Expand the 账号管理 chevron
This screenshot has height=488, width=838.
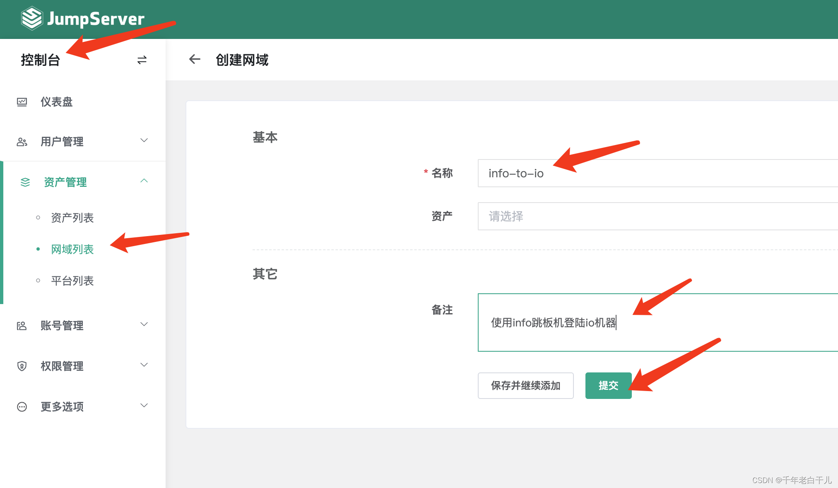click(x=144, y=325)
